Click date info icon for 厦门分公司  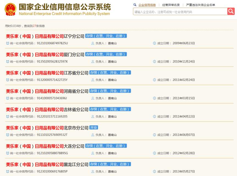(x=154, y=62)
